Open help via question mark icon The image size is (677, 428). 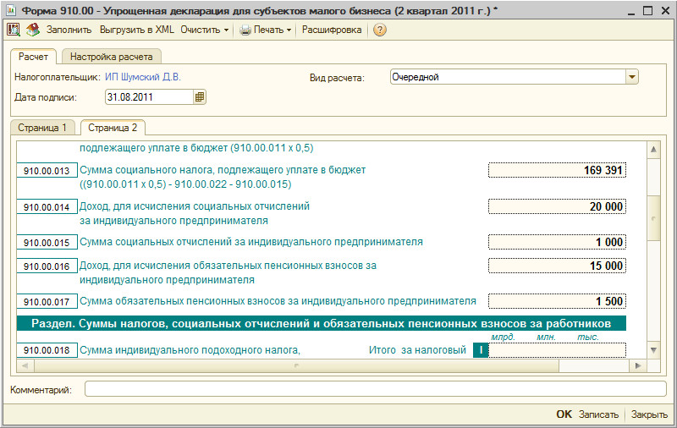[x=379, y=30]
